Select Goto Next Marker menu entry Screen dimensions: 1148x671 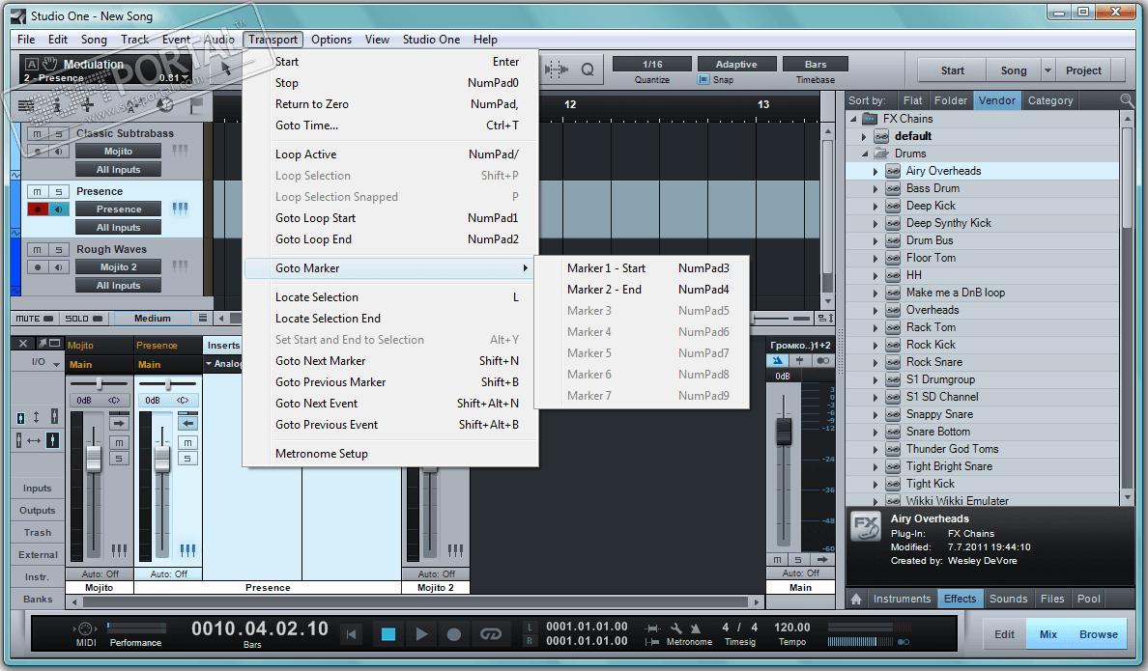pyautogui.click(x=391, y=361)
